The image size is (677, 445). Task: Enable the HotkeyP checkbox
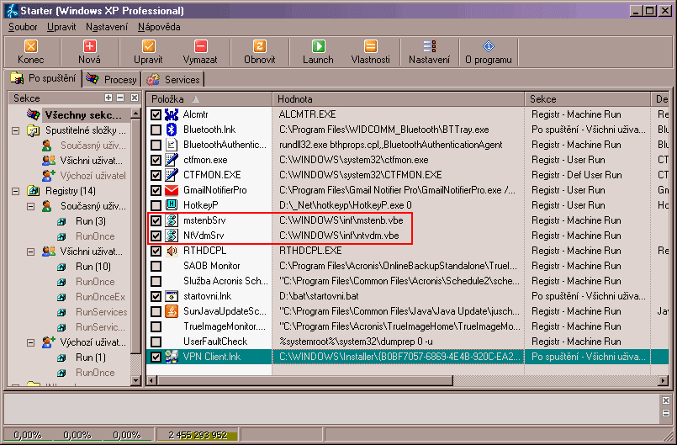156,205
